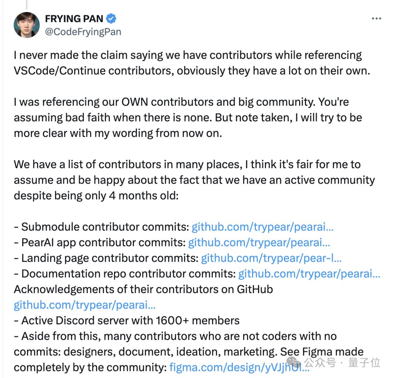Follow the Landing page pear-l... GitHub link
This screenshot has height=378, width=393.
(271, 258)
